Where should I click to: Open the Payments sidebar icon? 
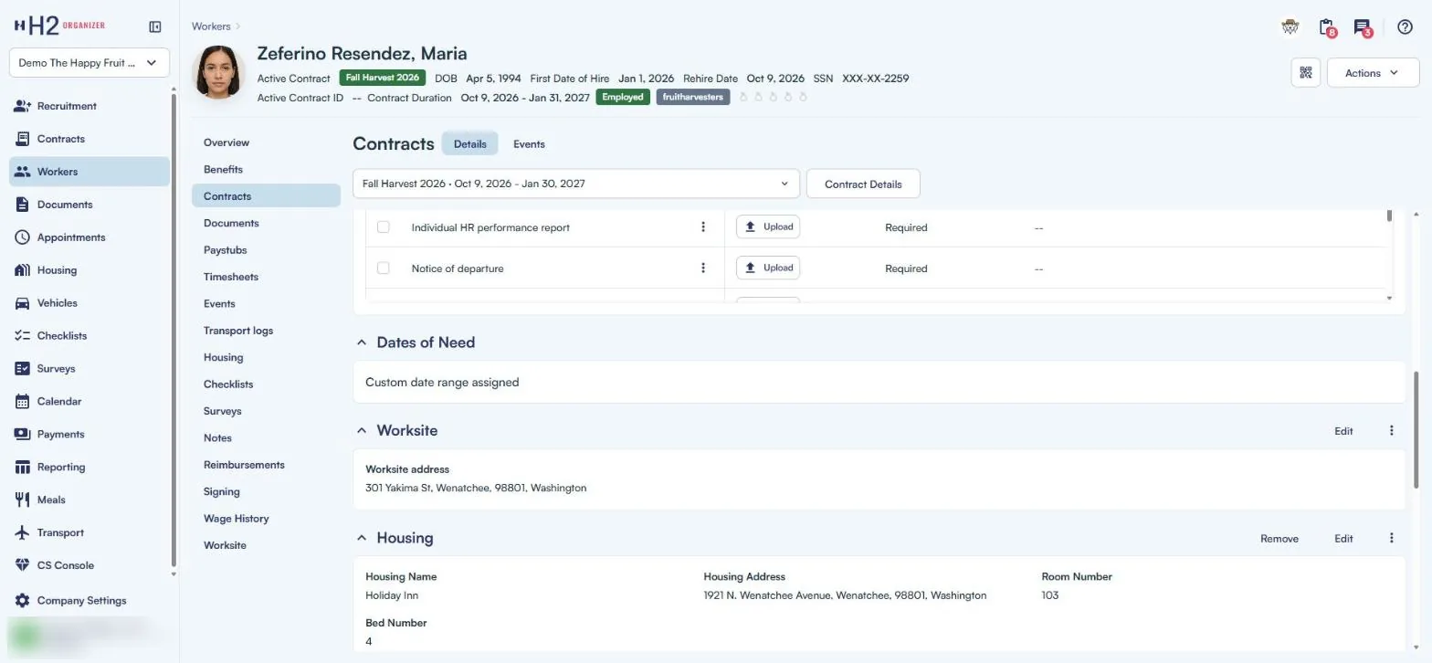pos(23,435)
